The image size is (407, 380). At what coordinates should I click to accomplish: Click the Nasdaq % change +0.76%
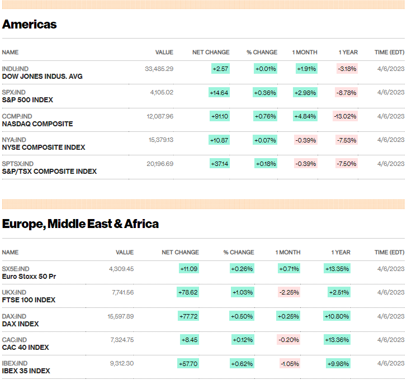[265, 116]
